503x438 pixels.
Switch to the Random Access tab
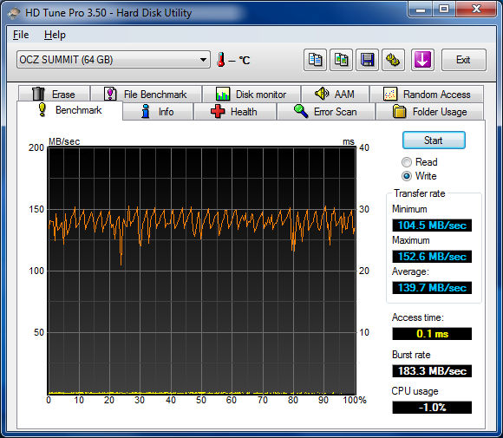(x=427, y=94)
